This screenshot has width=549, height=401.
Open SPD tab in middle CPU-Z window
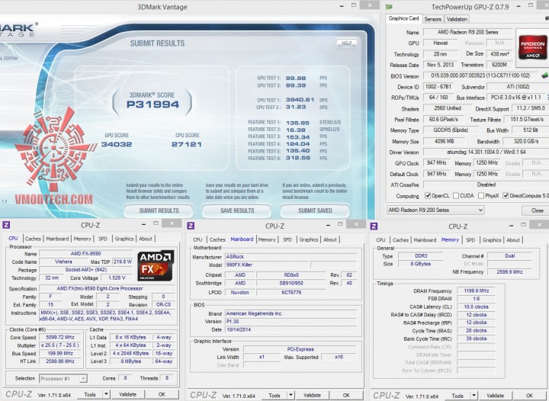click(x=287, y=239)
